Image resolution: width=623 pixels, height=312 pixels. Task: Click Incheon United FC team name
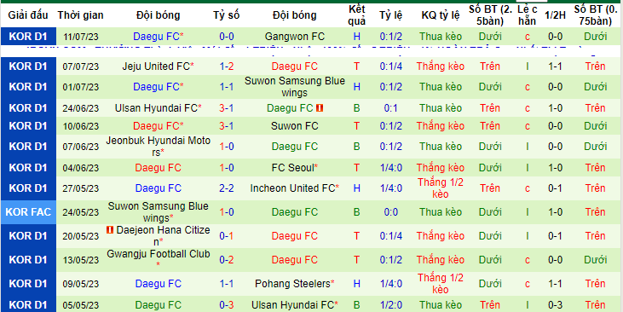292,188
